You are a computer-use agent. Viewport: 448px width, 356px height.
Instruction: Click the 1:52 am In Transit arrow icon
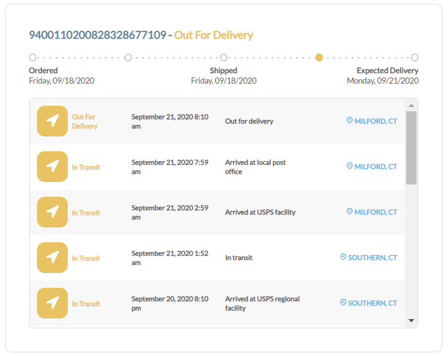click(x=52, y=258)
